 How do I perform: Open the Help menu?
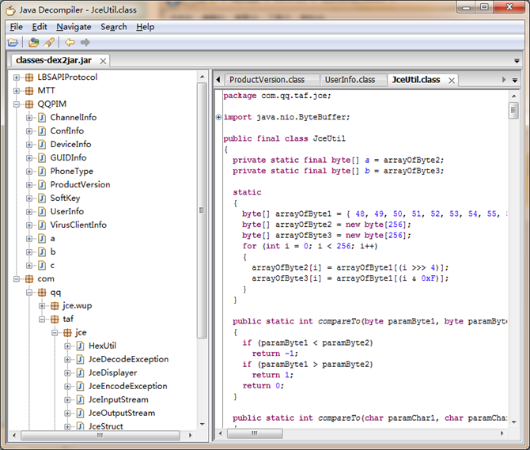[146, 27]
